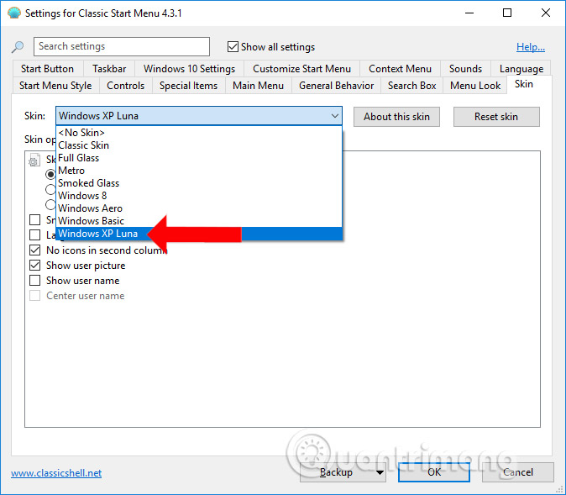Click the Search settings input field
This screenshot has width=566, height=495.
pos(122,46)
